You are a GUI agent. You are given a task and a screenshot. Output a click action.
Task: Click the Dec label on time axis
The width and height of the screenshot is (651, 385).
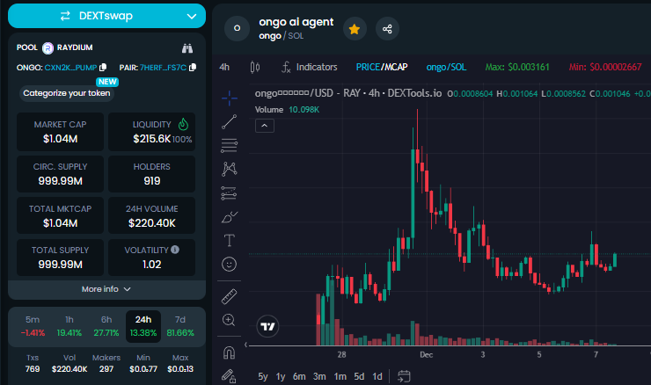click(x=426, y=355)
